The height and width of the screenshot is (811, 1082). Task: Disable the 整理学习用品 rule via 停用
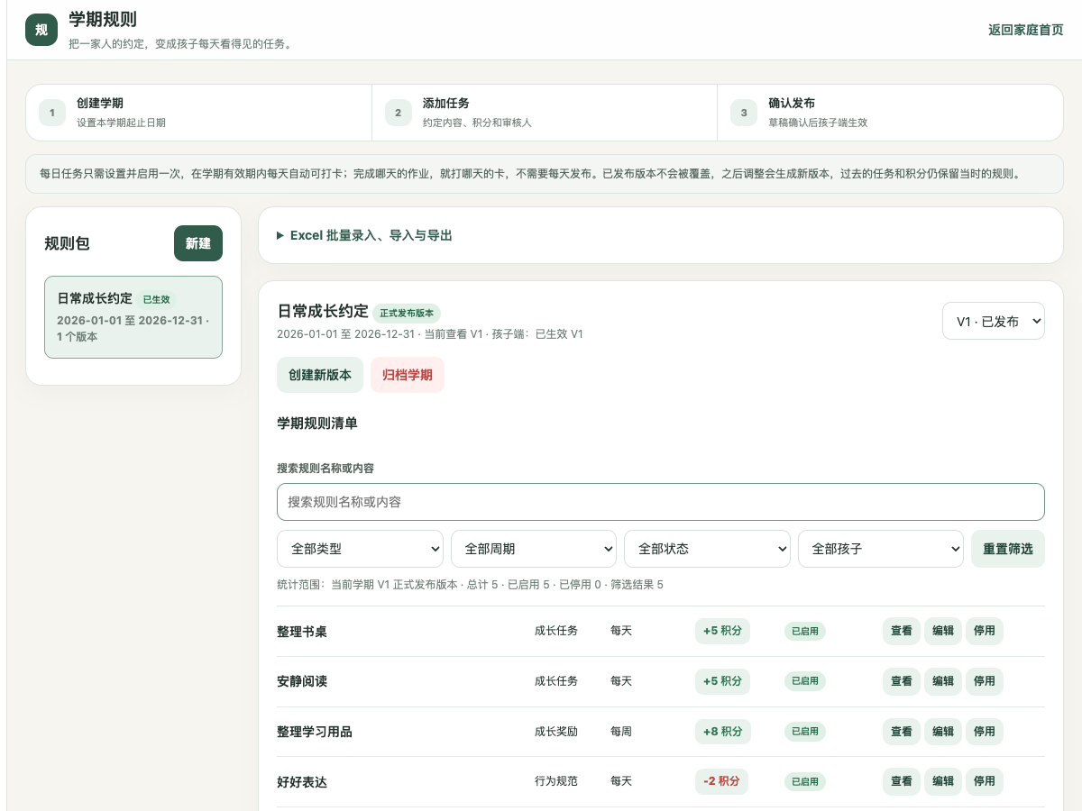(985, 732)
